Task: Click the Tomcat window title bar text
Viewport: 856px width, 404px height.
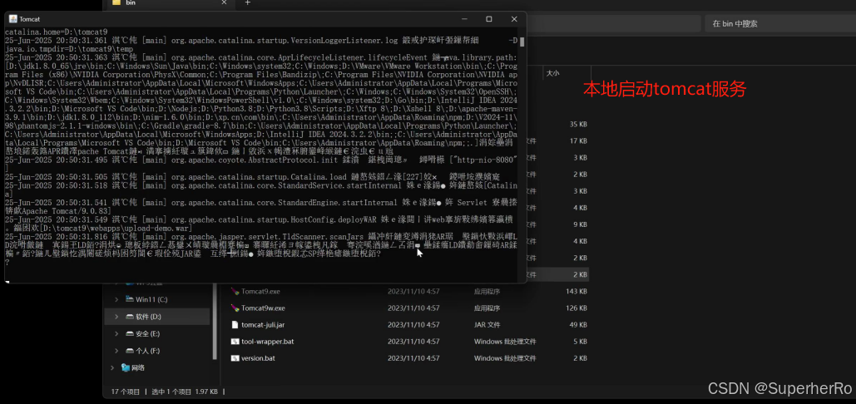Action: [30, 18]
